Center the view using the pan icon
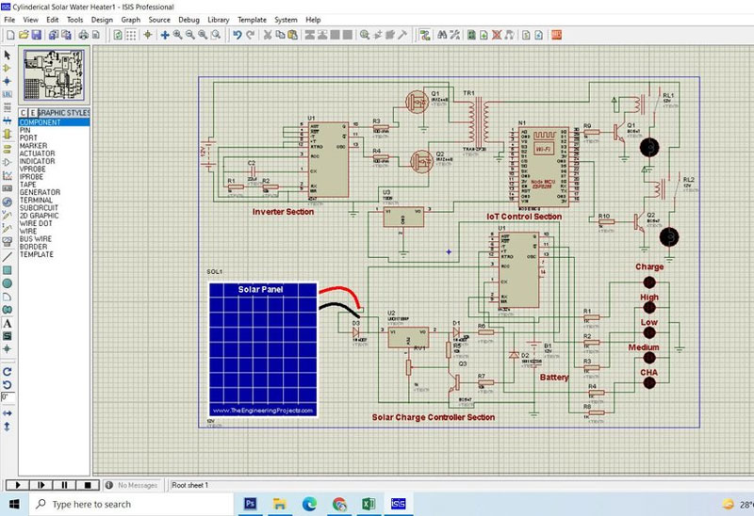The width and height of the screenshot is (754, 516). 165,35
